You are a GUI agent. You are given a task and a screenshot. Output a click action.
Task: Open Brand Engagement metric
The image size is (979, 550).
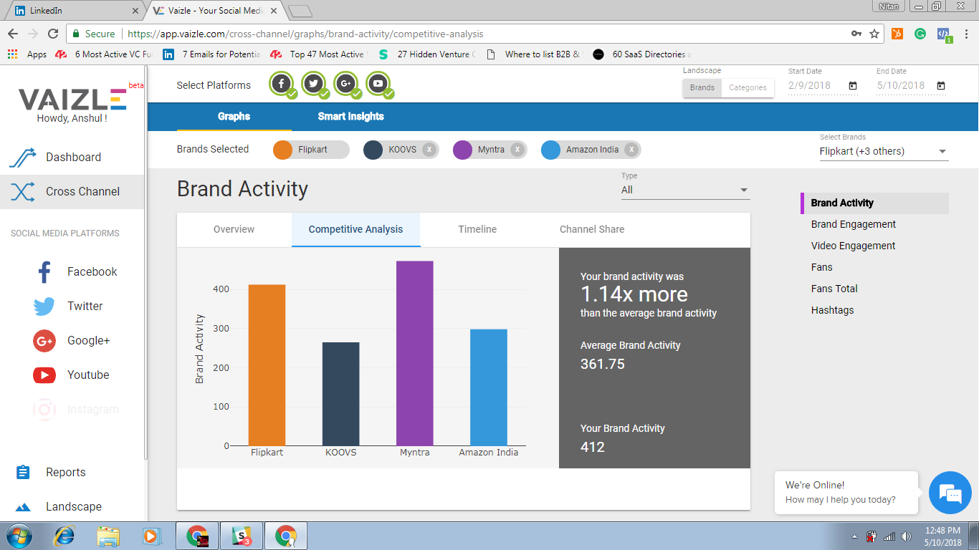click(853, 224)
